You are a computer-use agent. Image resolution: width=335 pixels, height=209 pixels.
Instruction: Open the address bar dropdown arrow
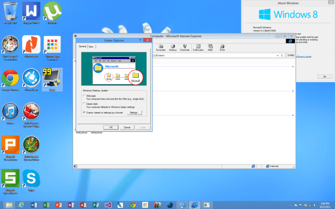(278, 56)
